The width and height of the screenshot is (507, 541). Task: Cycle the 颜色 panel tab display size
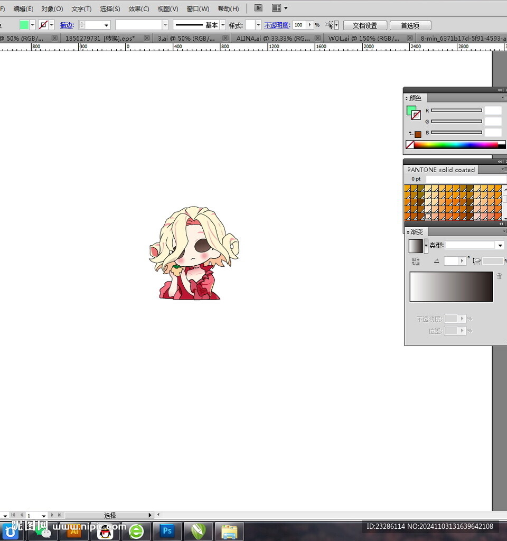(407, 98)
